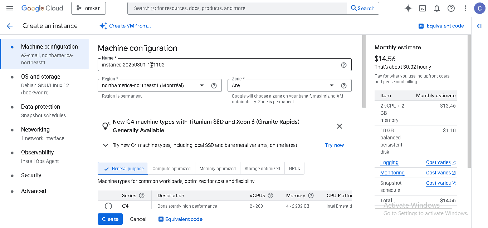Select the C4 series radio button
Image resolution: width=488 pixels, height=228 pixels.
click(108, 206)
